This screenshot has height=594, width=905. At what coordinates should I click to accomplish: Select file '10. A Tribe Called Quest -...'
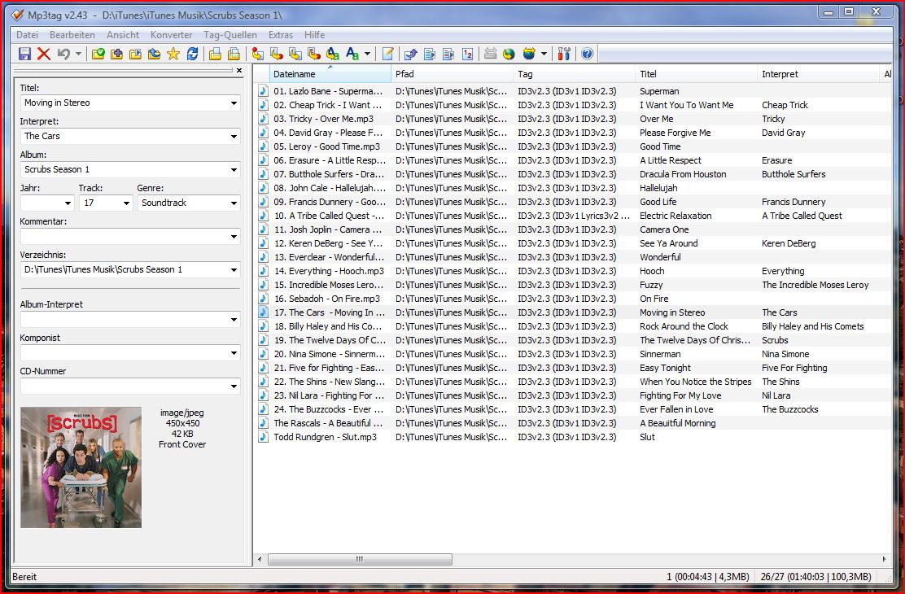[x=329, y=216]
